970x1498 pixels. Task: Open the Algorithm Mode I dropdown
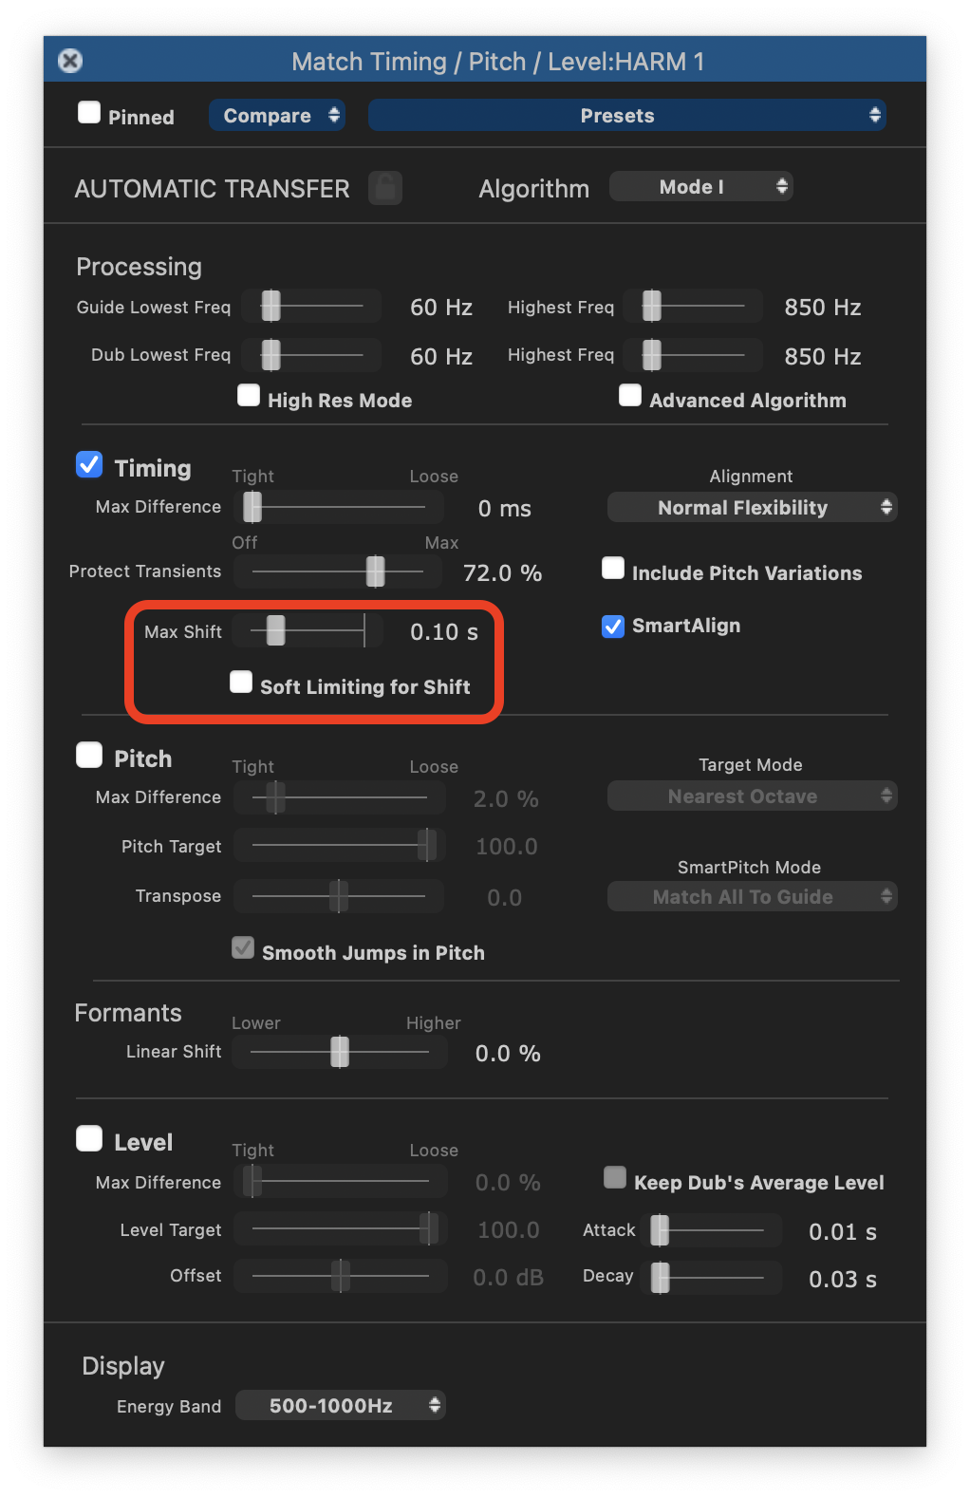tap(700, 187)
